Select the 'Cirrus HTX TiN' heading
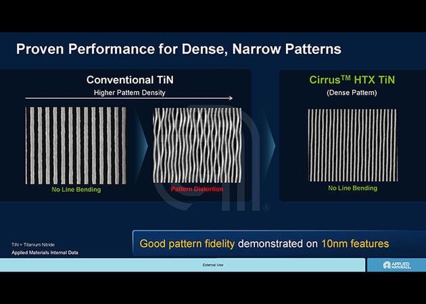426x304 pixels. [352, 80]
